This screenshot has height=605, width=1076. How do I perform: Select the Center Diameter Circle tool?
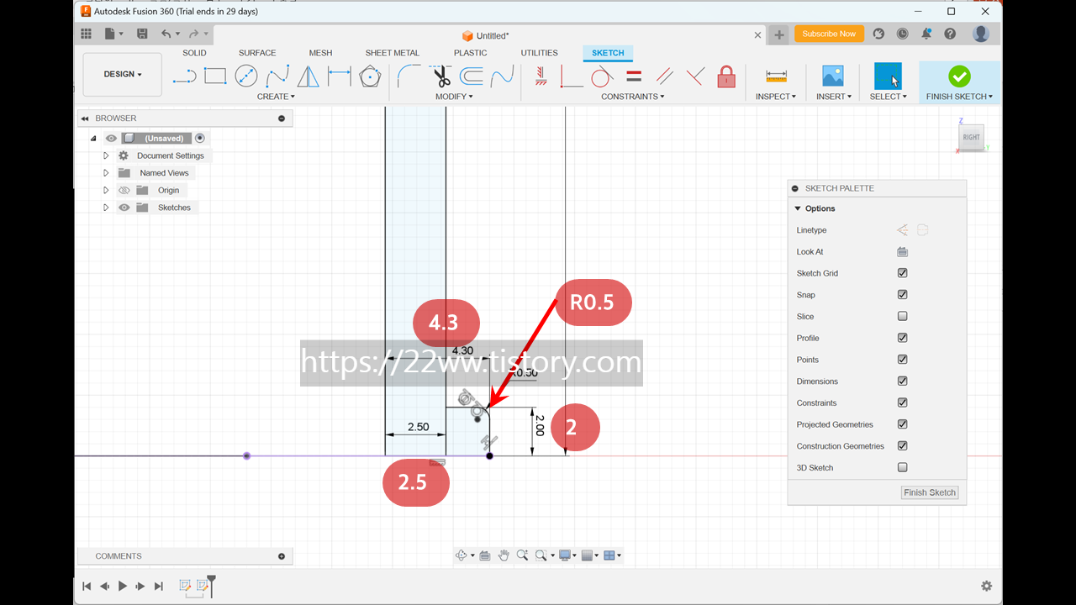coord(246,76)
